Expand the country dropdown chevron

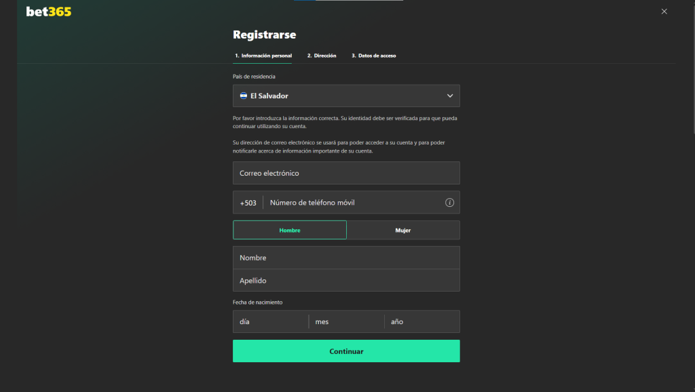[450, 96]
